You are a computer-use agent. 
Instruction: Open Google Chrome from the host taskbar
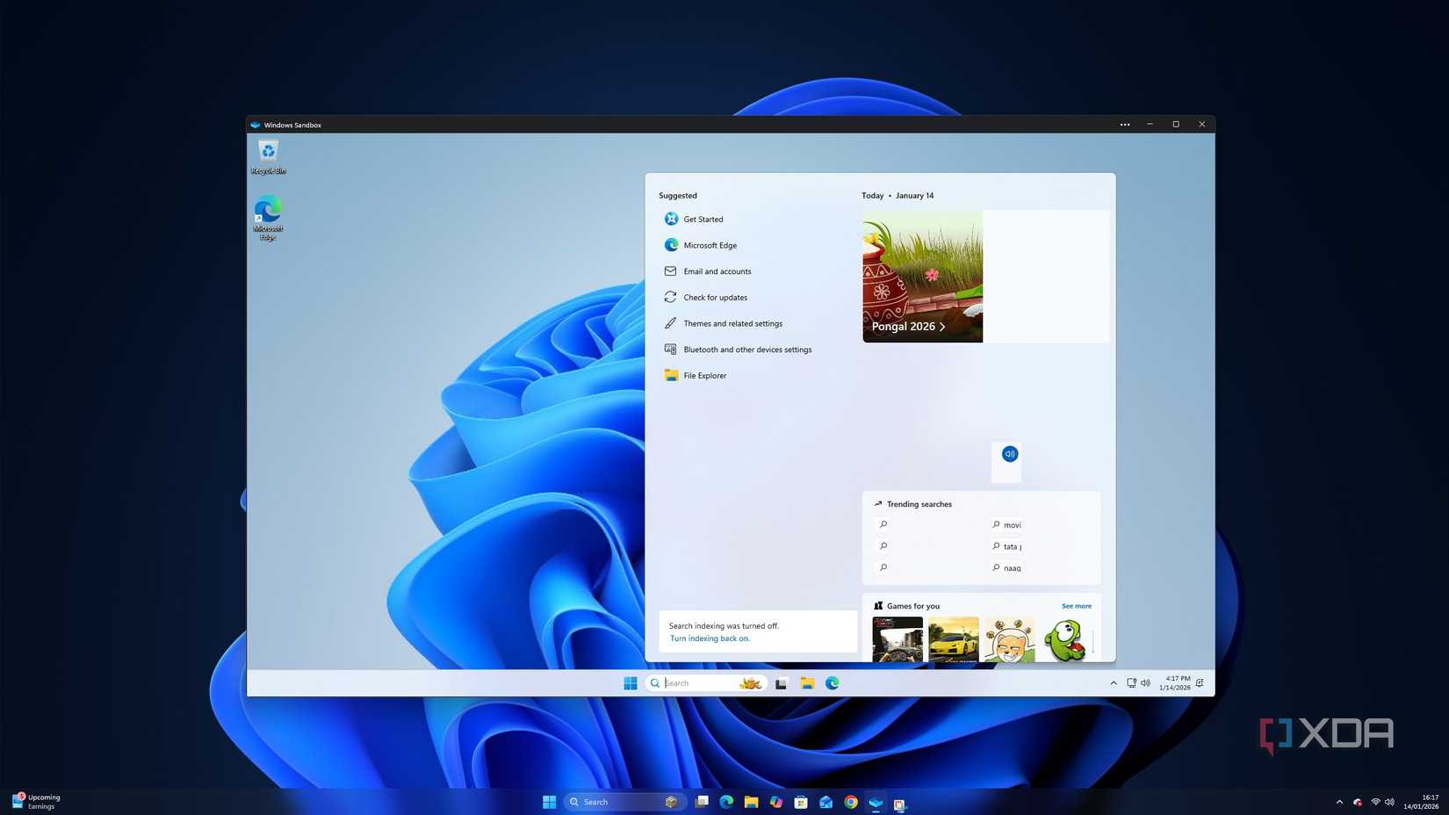849,802
